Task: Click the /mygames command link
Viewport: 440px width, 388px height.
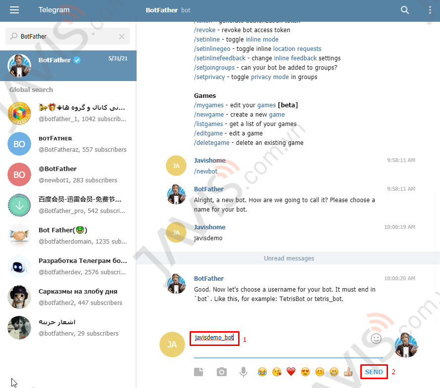Action: point(209,105)
